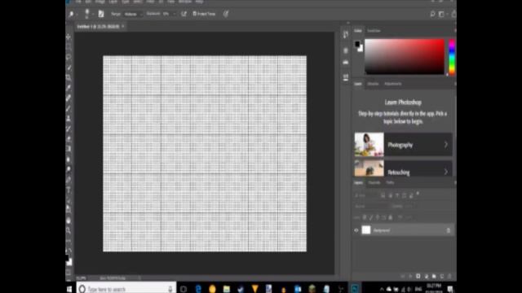This screenshot has height=293, width=522.
Task: Select the Dodge tool in toolbar
Action: tap(69, 169)
